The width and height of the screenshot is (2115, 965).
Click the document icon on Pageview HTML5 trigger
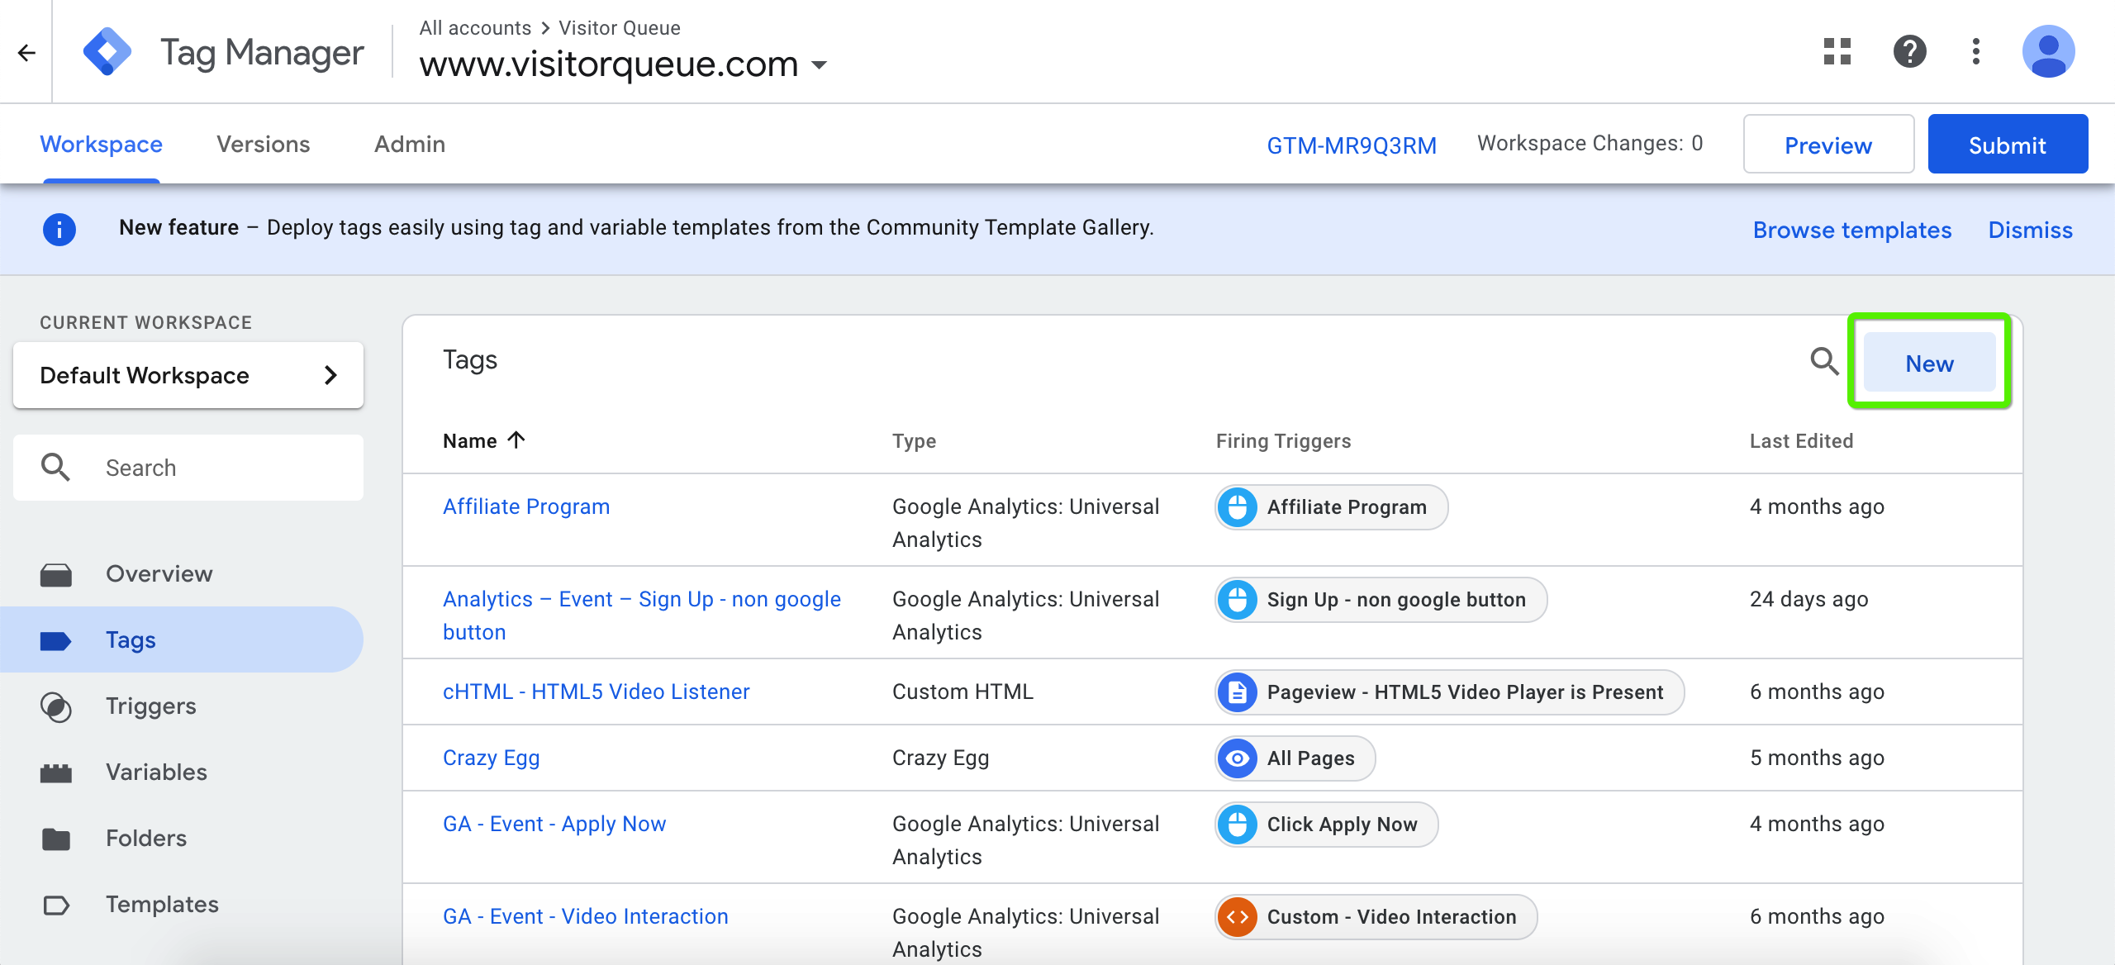click(1238, 692)
